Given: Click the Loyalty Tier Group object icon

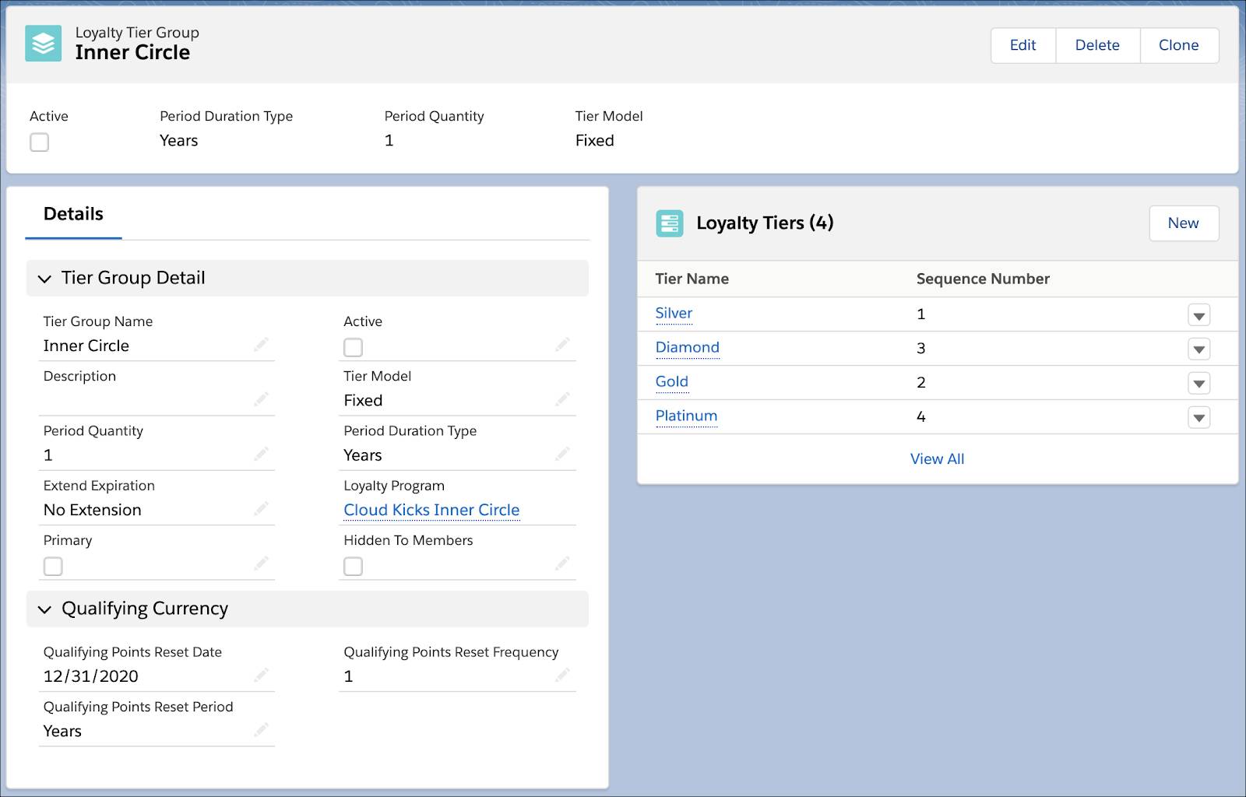Looking at the screenshot, I should click(43, 44).
